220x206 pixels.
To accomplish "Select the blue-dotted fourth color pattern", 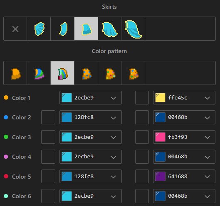I will [x=86, y=73].
